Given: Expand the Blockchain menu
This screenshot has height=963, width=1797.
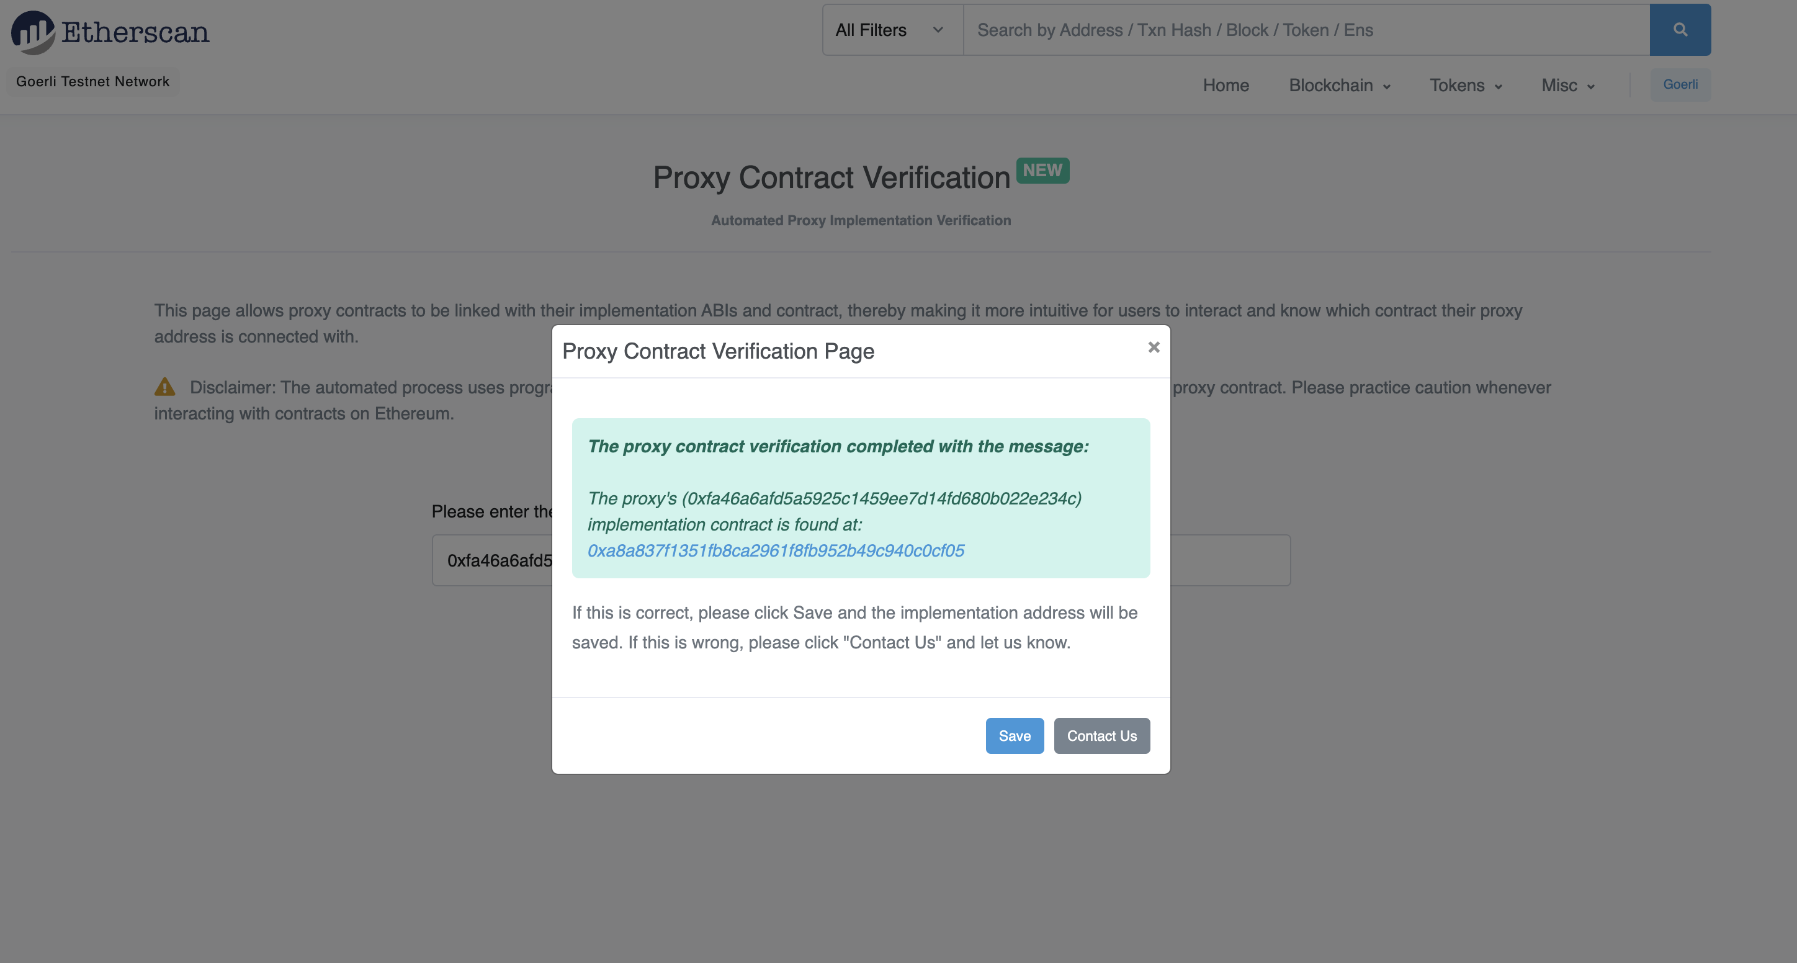Looking at the screenshot, I should pos(1340,86).
